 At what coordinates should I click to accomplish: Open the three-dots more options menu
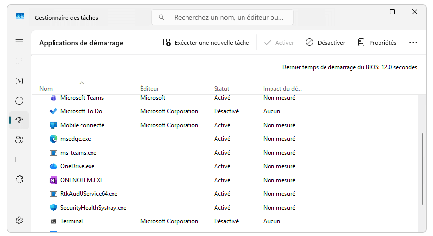tap(413, 43)
